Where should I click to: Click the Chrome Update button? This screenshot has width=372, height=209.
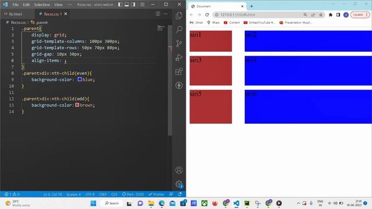360,15
